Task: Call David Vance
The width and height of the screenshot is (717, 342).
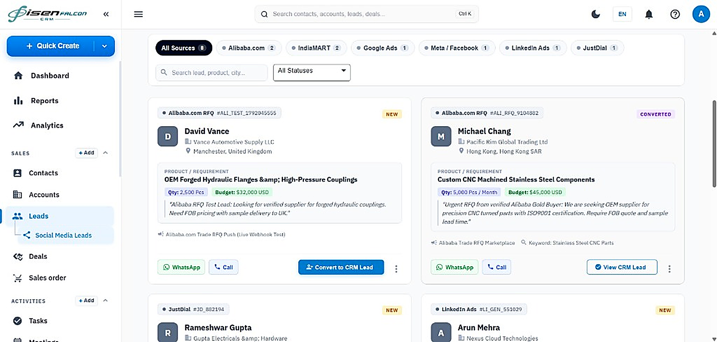Action: (223, 267)
